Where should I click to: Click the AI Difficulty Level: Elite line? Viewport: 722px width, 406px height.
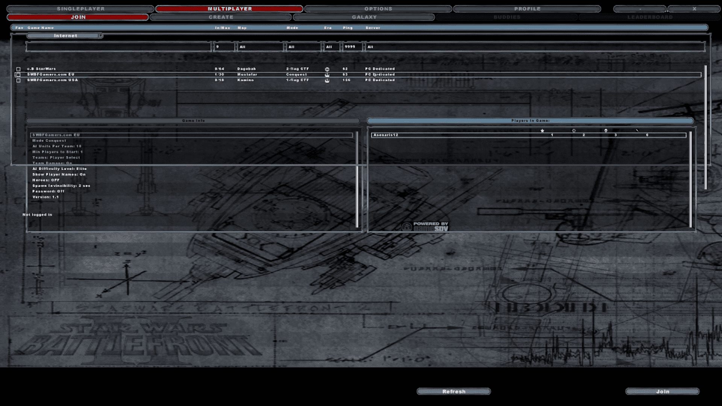tap(59, 169)
